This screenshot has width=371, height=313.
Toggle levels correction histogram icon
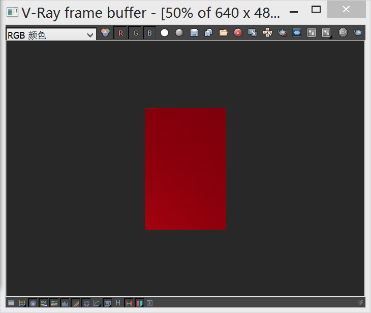(x=65, y=303)
